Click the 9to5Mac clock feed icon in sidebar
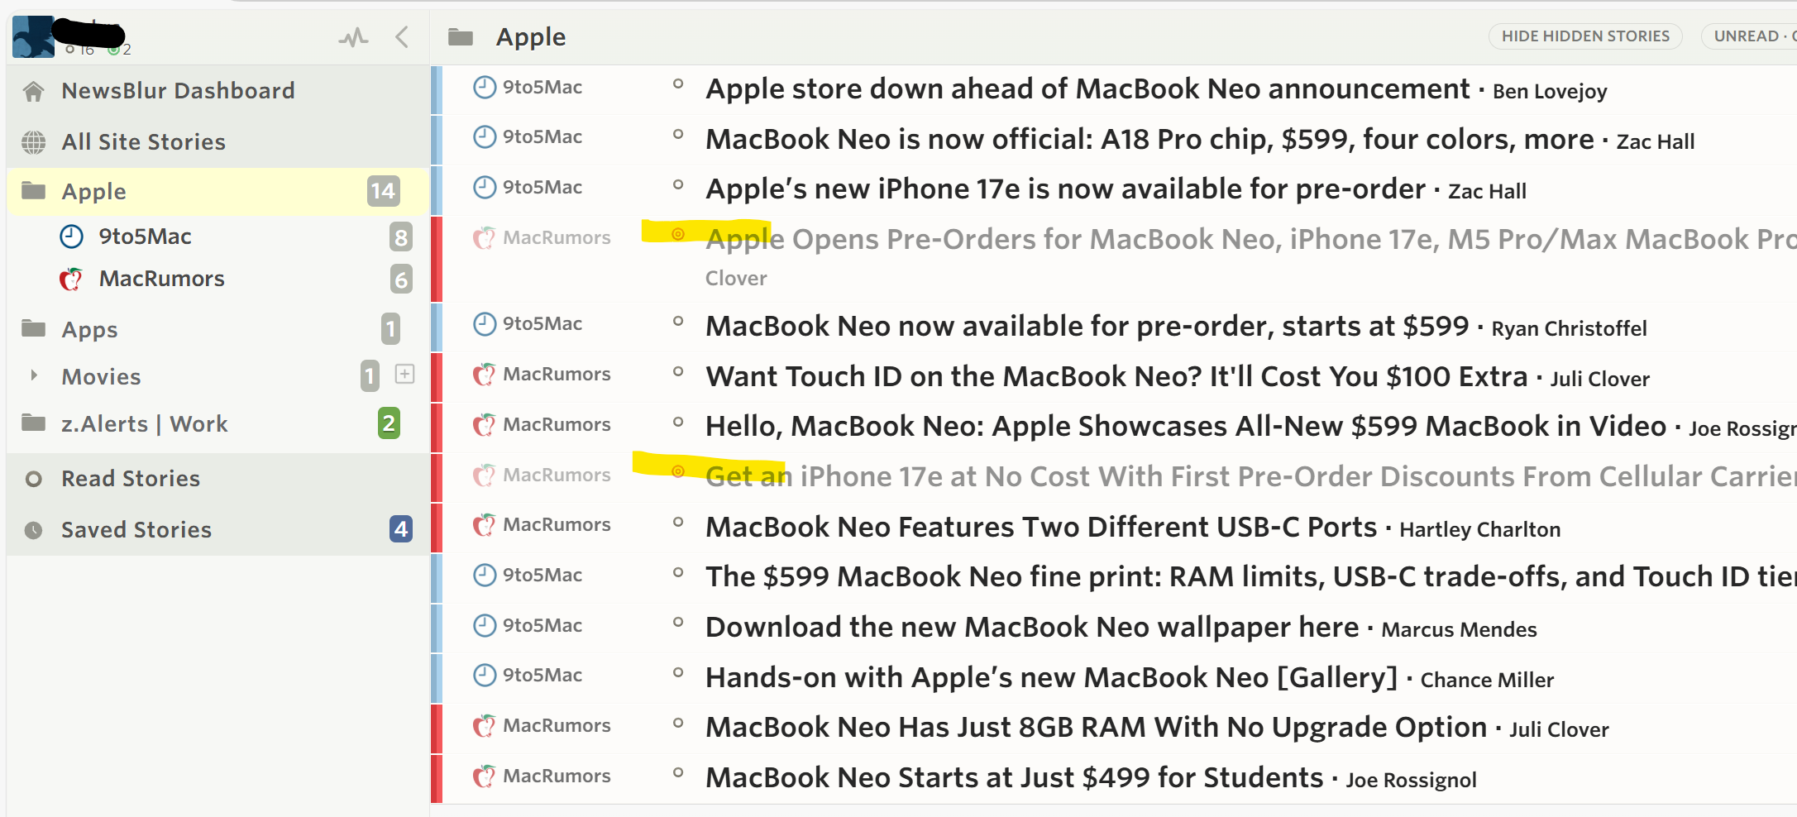Screen dimensions: 1797x817 72,237
